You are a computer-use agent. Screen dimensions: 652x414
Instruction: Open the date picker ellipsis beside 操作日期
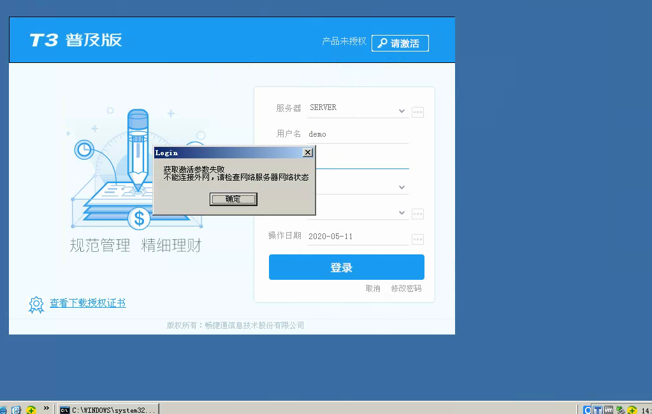click(417, 239)
